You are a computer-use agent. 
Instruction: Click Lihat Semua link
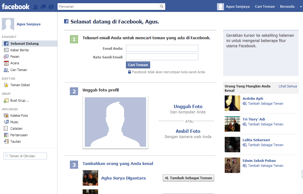pyautogui.click(x=288, y=86)
